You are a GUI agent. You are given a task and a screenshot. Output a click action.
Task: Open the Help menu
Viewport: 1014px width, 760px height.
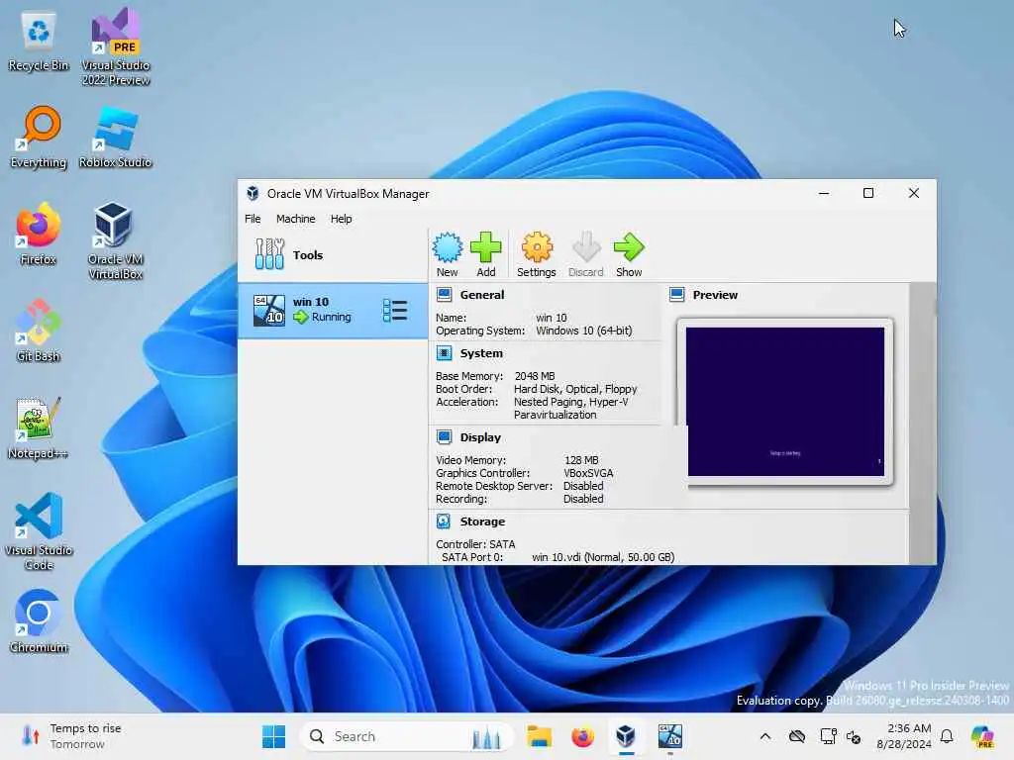[x=342, y=219]
